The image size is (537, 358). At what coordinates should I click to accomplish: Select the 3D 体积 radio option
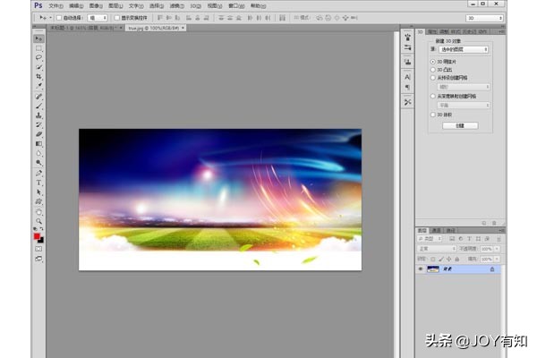tap(433, 115)
